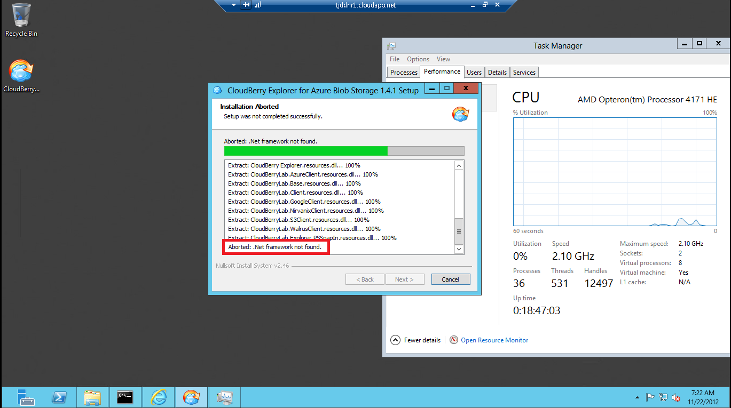This screenshot has width=731, height=408.
Task: Click the CPU utilization graph
Action: click(615, 172)
